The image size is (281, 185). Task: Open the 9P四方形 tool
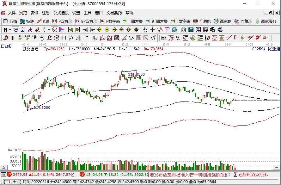coord(86,21)
